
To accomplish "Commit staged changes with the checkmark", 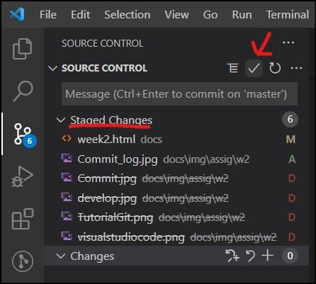I will tap(254, 68).
